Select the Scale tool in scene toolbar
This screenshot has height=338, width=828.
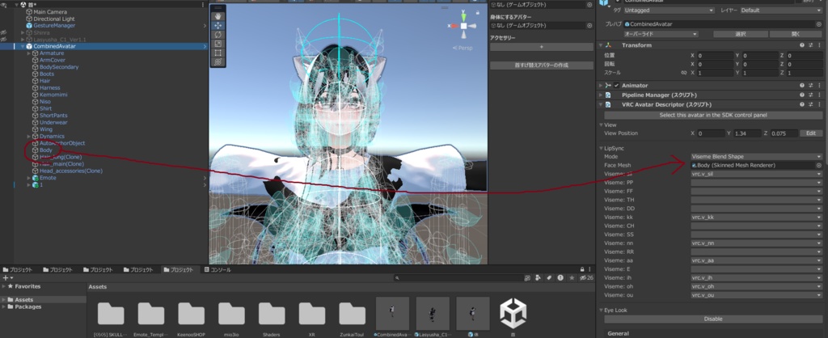[x=218, y=44]
